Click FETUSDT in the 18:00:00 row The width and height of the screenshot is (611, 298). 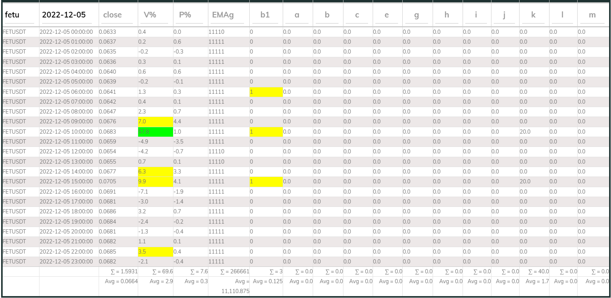[x=14, y=211]
